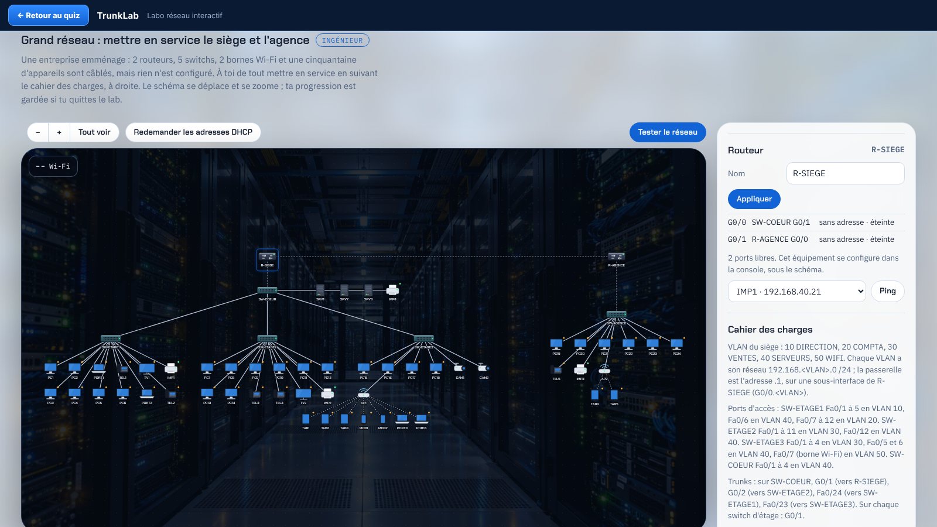The height and width of the screenshot is (527, 937).
Task: Select the SW-COEUR switch icon
Action: (267, 290)
